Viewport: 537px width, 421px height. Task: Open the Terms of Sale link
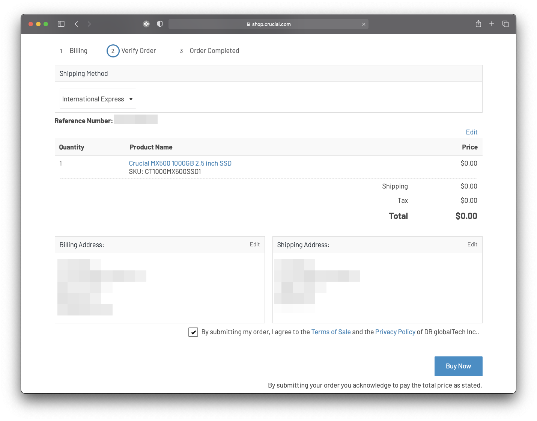[331, 332]
